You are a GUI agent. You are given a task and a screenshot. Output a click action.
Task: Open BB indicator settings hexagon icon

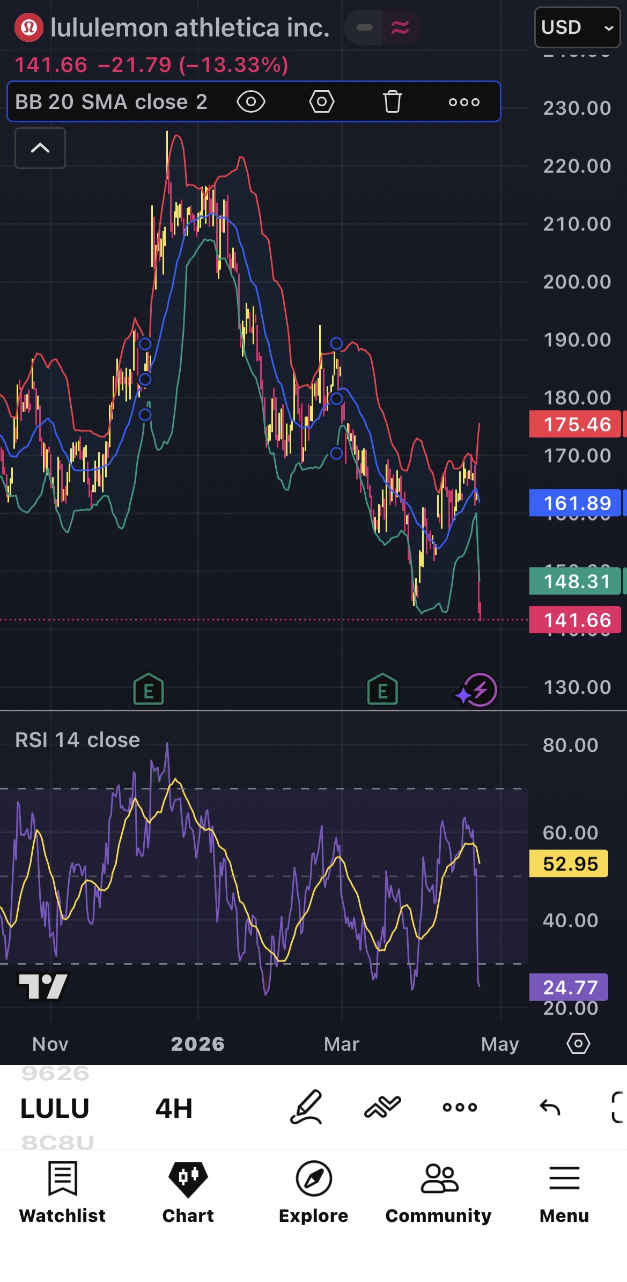pos(322,102)
